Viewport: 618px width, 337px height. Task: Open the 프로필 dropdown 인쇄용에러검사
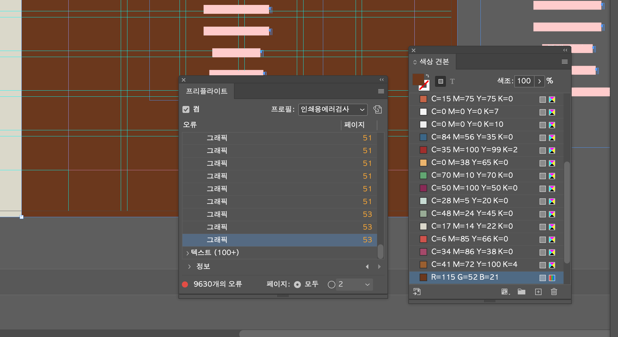pos(332,109)
